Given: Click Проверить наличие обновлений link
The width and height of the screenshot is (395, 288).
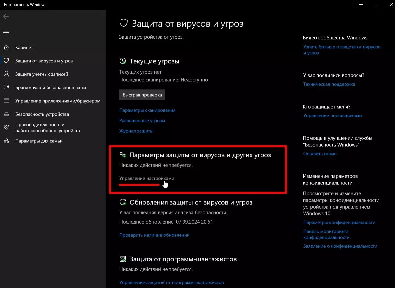Looking at the screenshot, I should coord(154,235).
